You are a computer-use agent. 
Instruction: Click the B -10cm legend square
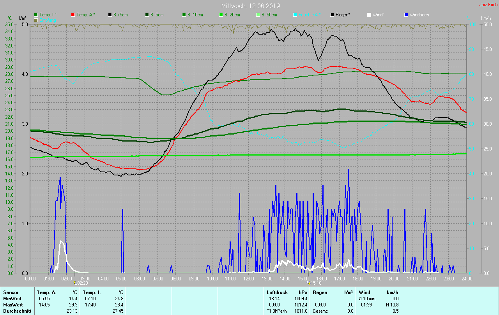tap(184, 15)
